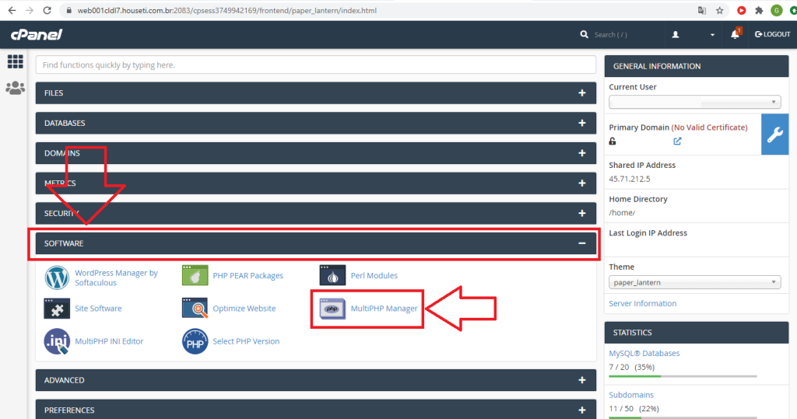The width and height of the screenshot is (797, 419).
Task: Click the translate page icon in address bar
Action: coord(702,10)
